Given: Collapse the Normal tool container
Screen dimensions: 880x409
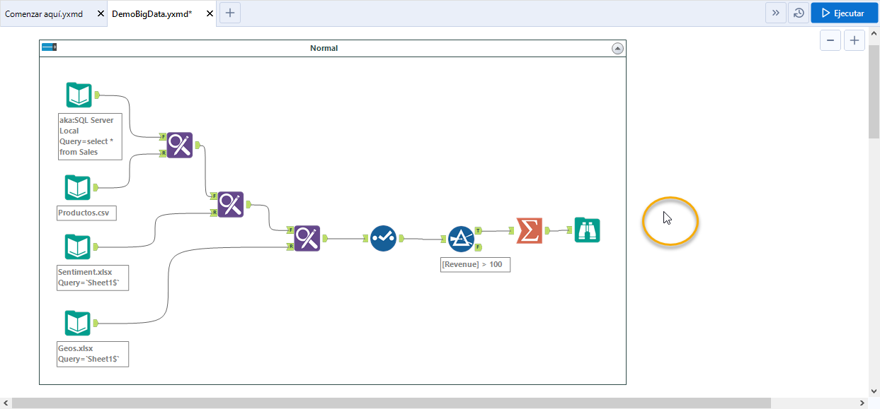Looking at the screenshot, I should [617, 47].
